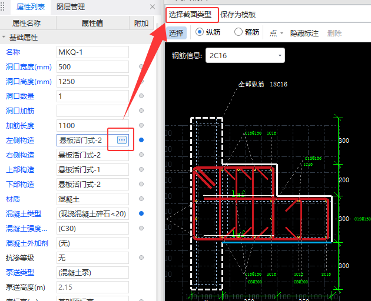Select 上部构造 value 悬板活门式-1
The height and width of the screenshot is (301, 371).
[92, 169]
